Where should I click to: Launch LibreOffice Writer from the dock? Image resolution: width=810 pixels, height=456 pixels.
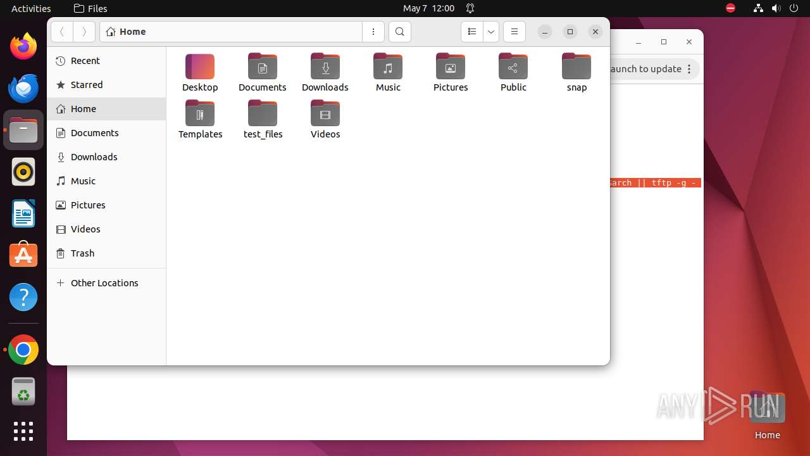pos(23,213)
